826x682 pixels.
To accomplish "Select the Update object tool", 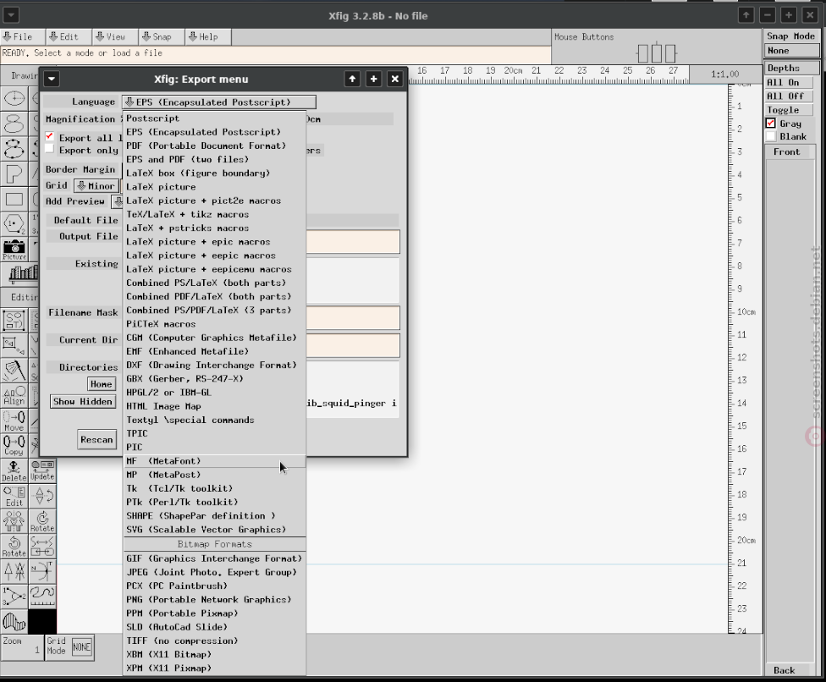I will click(42, 470).
